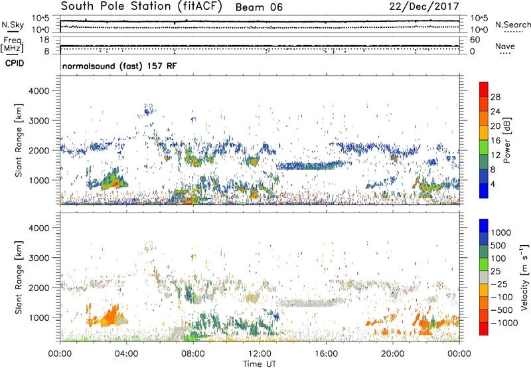Image resolution: width=531 pixels, height=368 pixels.
Task: Click the "Freq. [MHz]" axis label
Action: (12, 45)
